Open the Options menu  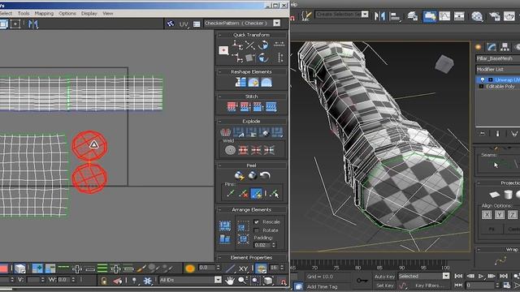click(67, 13)
